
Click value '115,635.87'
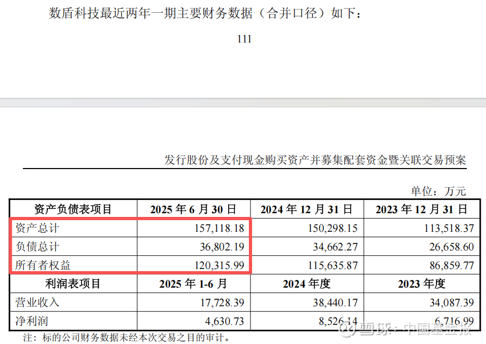[x=333, y=265]
